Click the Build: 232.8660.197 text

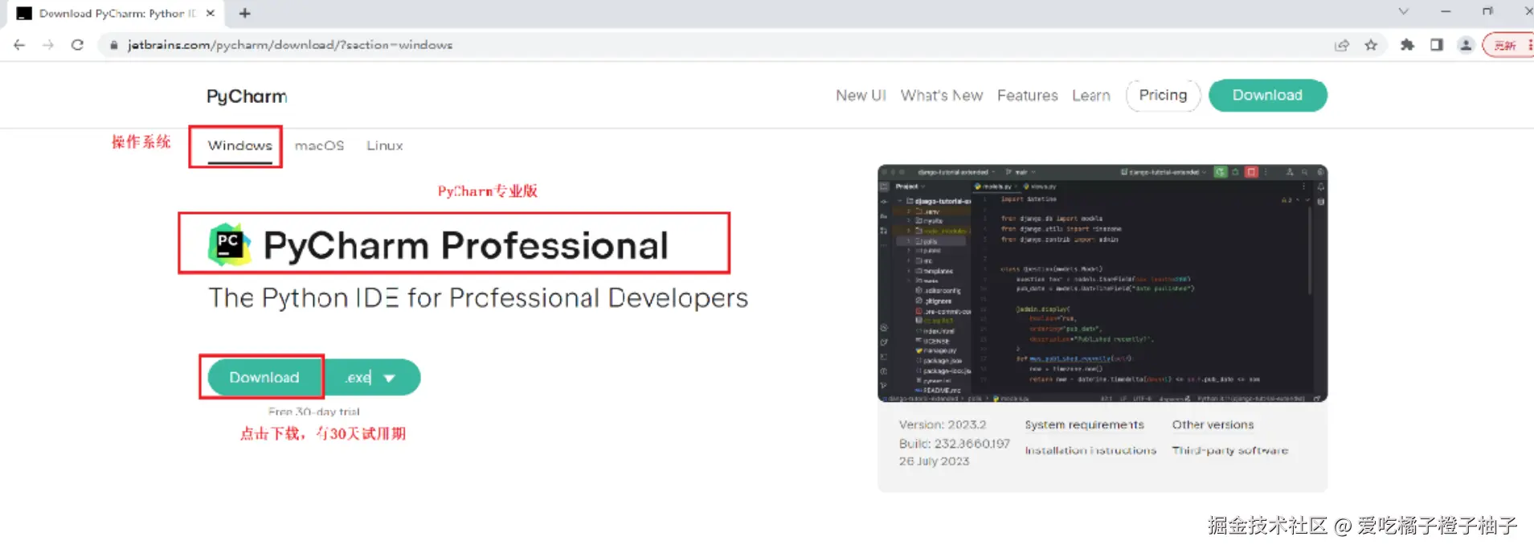coord(955,444)
